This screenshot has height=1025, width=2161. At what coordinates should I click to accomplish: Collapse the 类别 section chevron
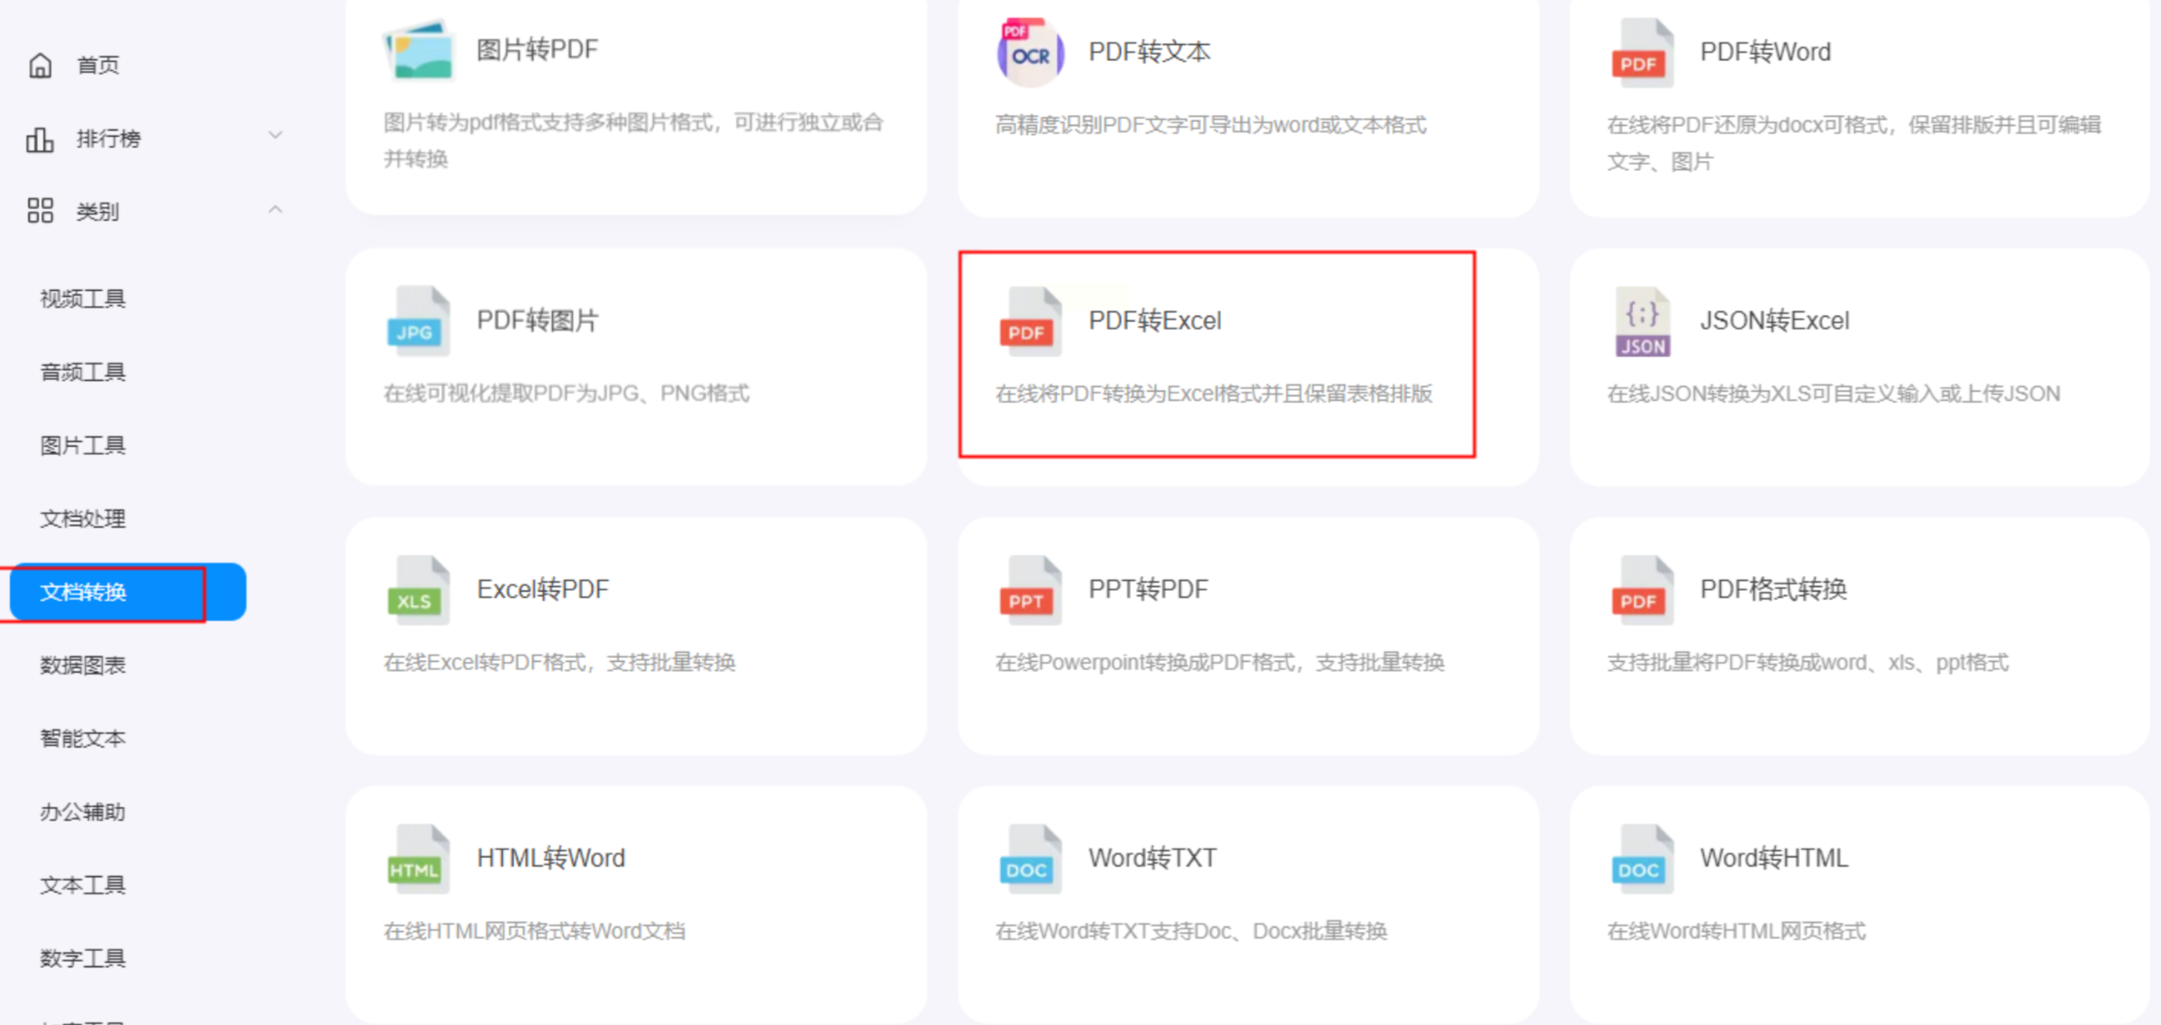tap(276, 210)
